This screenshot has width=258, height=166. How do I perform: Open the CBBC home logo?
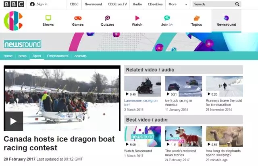pos(13,21)
